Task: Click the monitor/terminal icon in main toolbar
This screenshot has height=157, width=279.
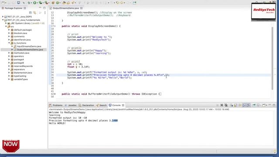Action: pyautogui.click(x=18, y=3)
